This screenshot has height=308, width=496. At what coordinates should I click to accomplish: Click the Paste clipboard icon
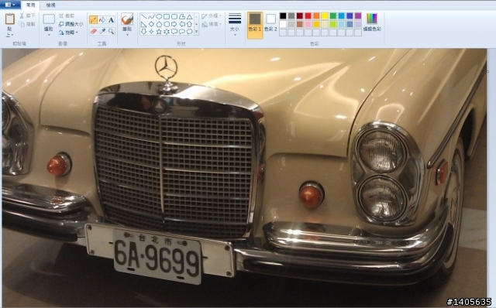10,19
